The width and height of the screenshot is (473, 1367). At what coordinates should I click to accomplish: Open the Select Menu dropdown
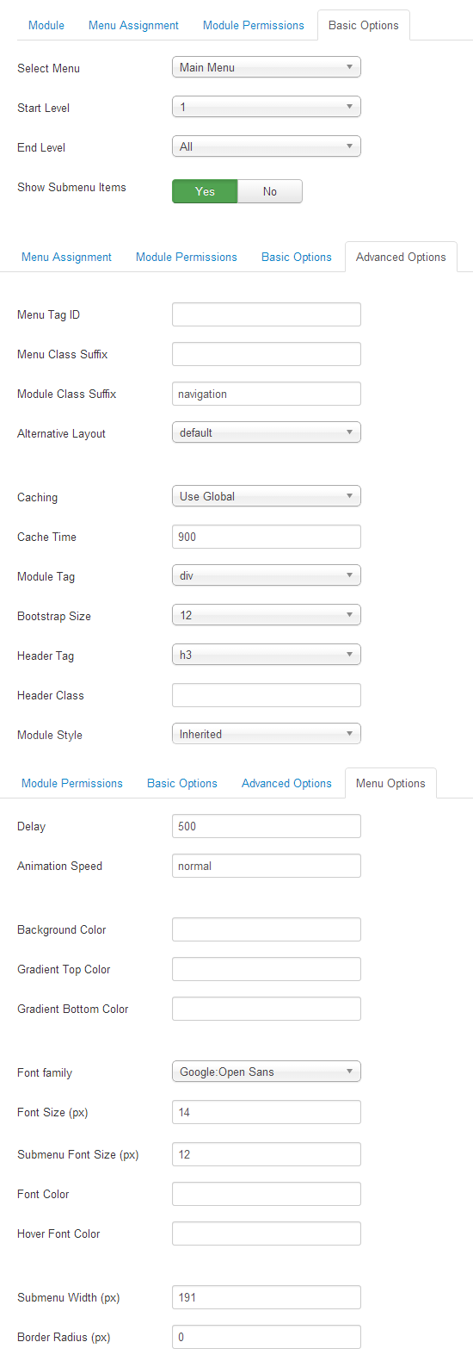click(x=267, y=67)
